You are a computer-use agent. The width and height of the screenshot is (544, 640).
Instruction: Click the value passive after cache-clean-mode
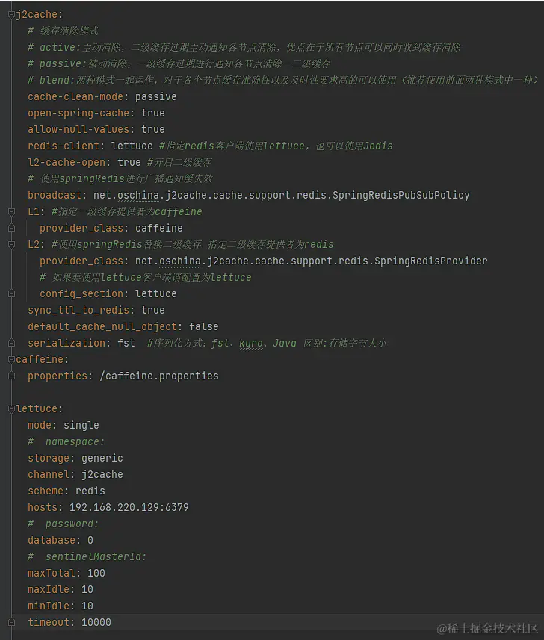point(156,97)
